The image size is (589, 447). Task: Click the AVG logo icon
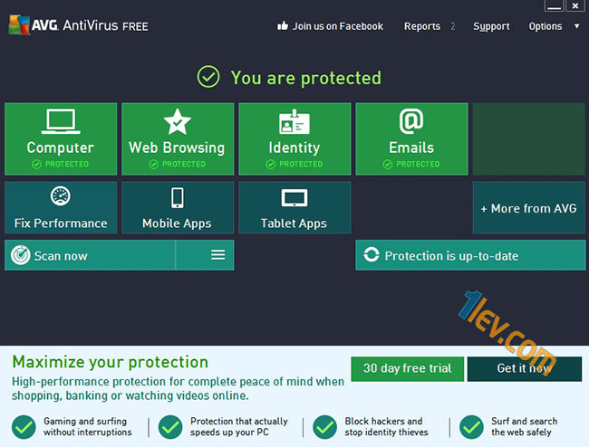pyautogui.click(x=20, y=25)
